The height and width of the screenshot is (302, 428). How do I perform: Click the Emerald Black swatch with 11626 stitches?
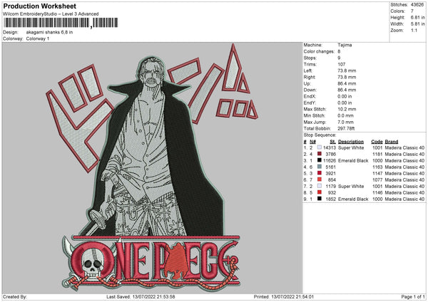click(x=319, y=160)
